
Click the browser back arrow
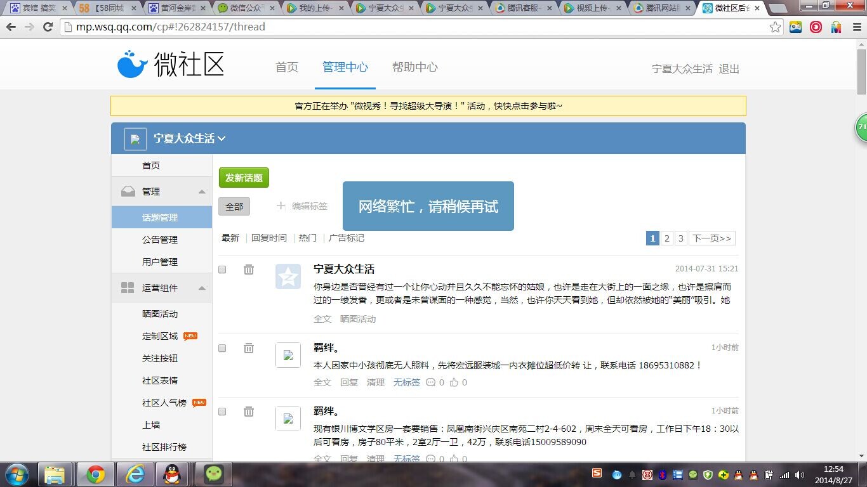(11, 27)
